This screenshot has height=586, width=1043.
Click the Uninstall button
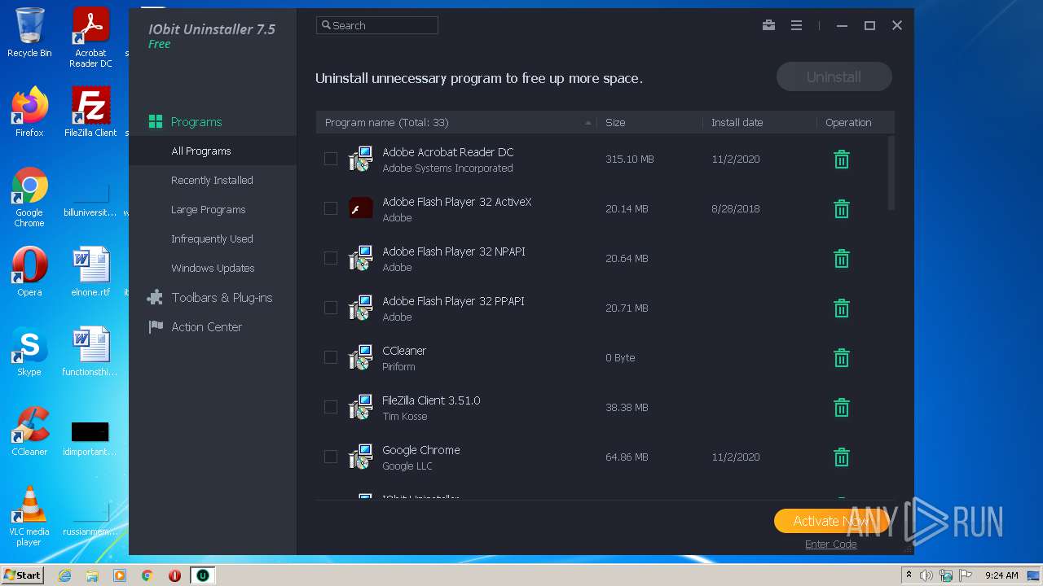[834, 77]
